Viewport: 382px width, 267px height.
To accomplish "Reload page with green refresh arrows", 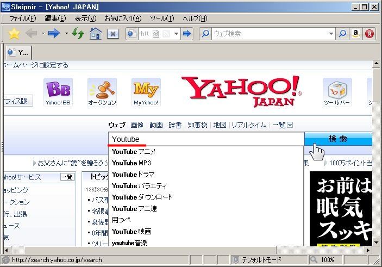I will [x=78, y=33].
